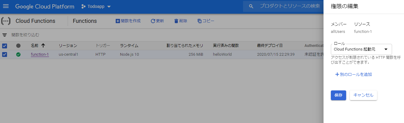This screenshot has width=404, height=123.
Task: Click the green status check icon for function-1
Action: pyautogui.click(x=18, y=54)
